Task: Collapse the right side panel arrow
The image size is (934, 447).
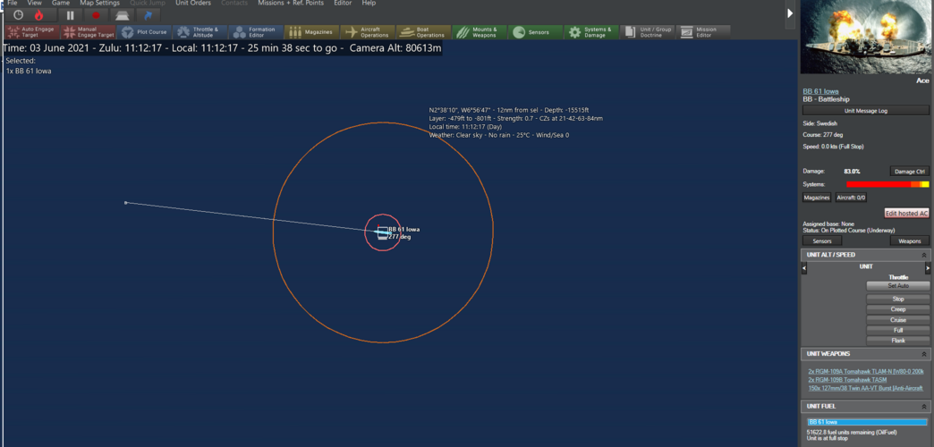Action: [x=791, y=13]
